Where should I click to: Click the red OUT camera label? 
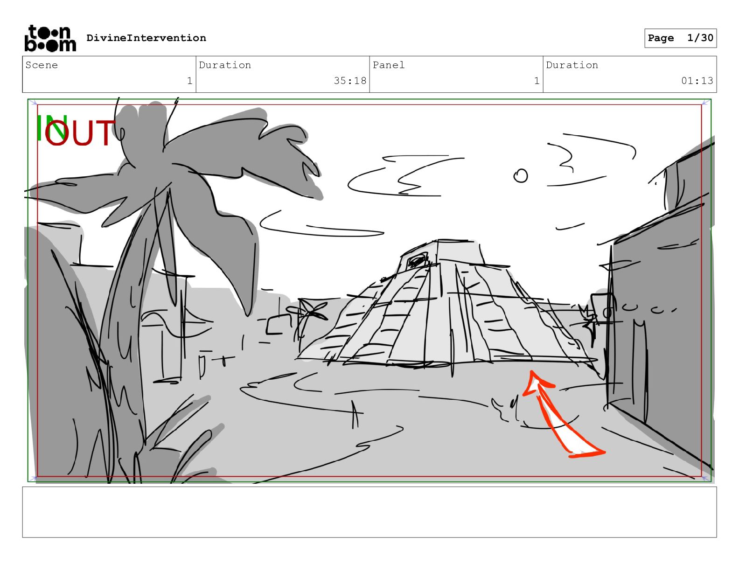[80, 133]
